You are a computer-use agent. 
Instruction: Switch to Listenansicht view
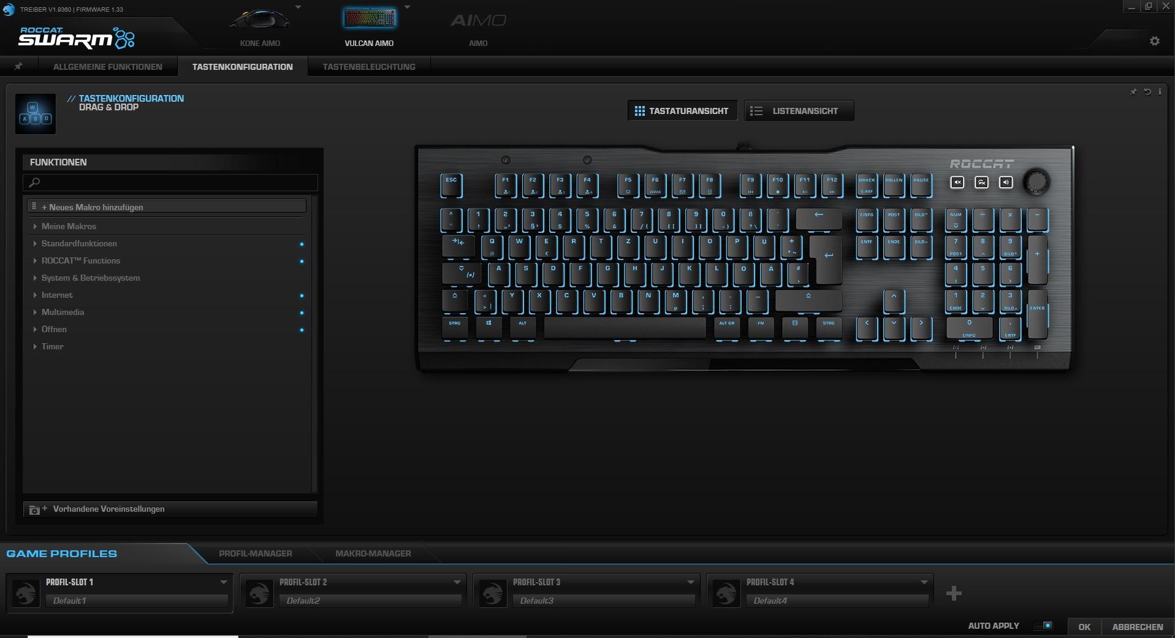point(799,111)
